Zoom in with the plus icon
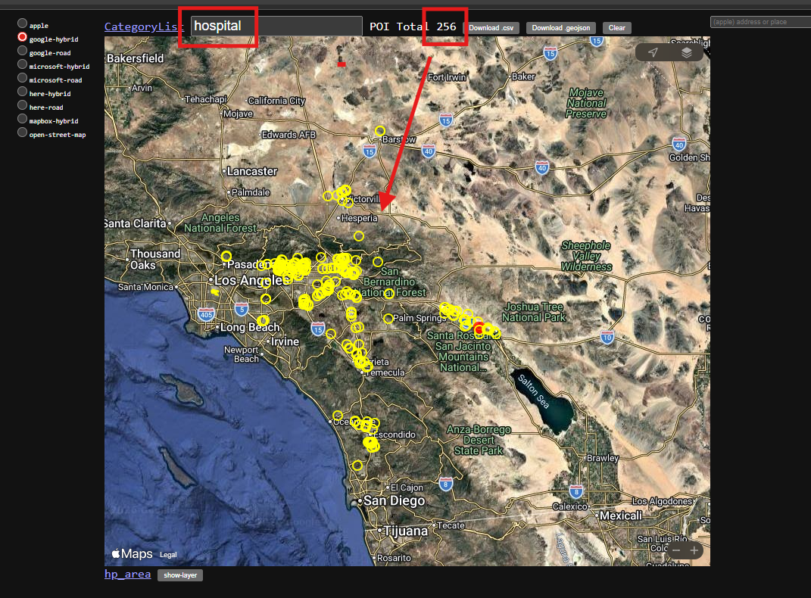This screenshot has height=598, width=811. point(694,550)
